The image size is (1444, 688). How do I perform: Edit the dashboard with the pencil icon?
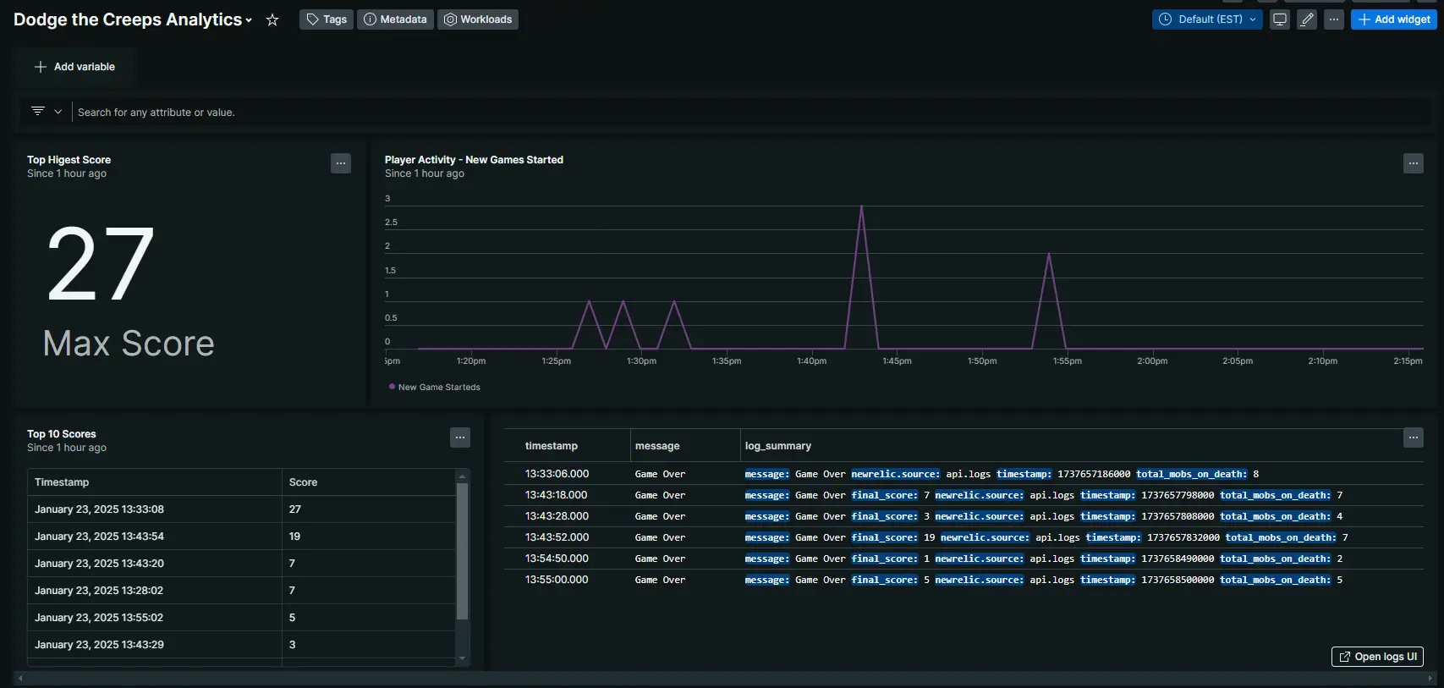point(1307,19)
